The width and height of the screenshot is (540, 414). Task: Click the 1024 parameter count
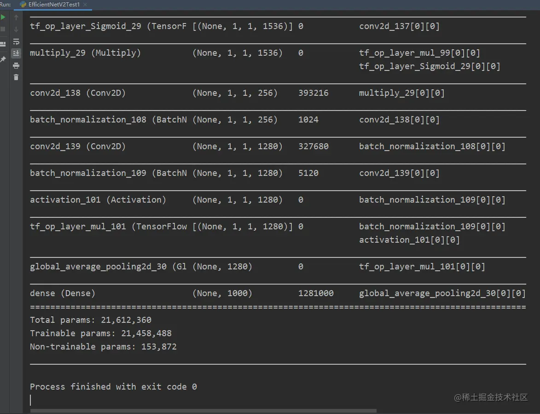(308, 120)
